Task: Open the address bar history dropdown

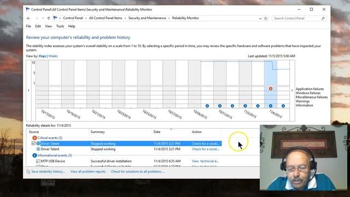Action: 260,19
